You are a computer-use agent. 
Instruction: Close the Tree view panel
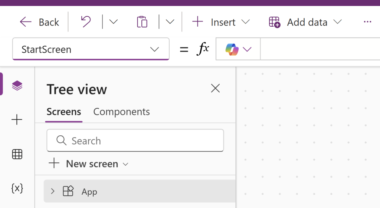point(215,88)
